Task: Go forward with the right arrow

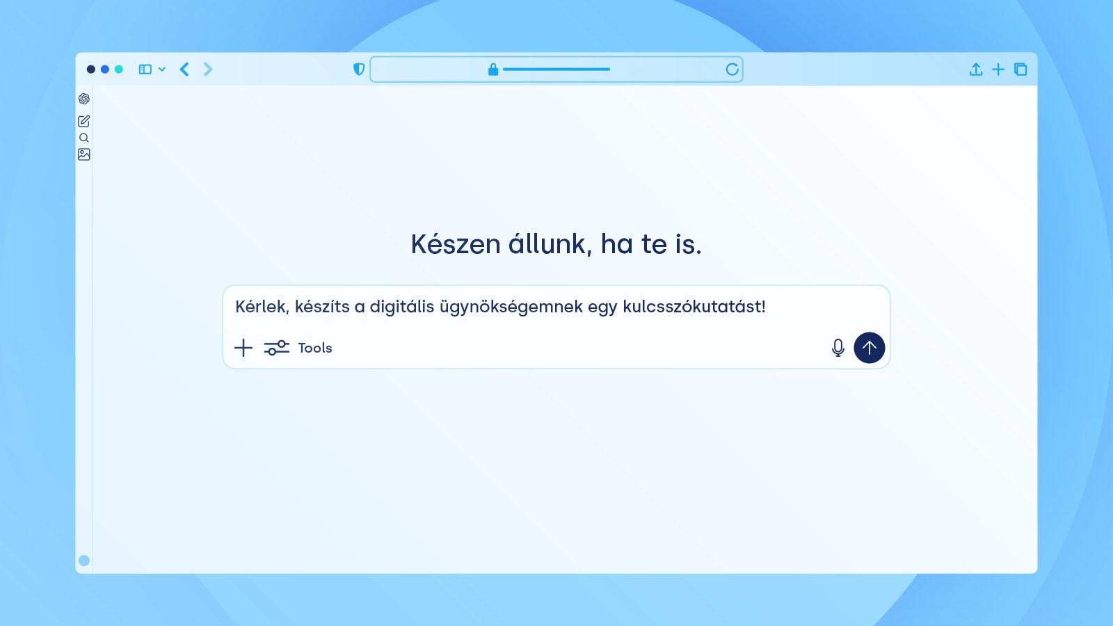Action: click(x=208, y=70)
